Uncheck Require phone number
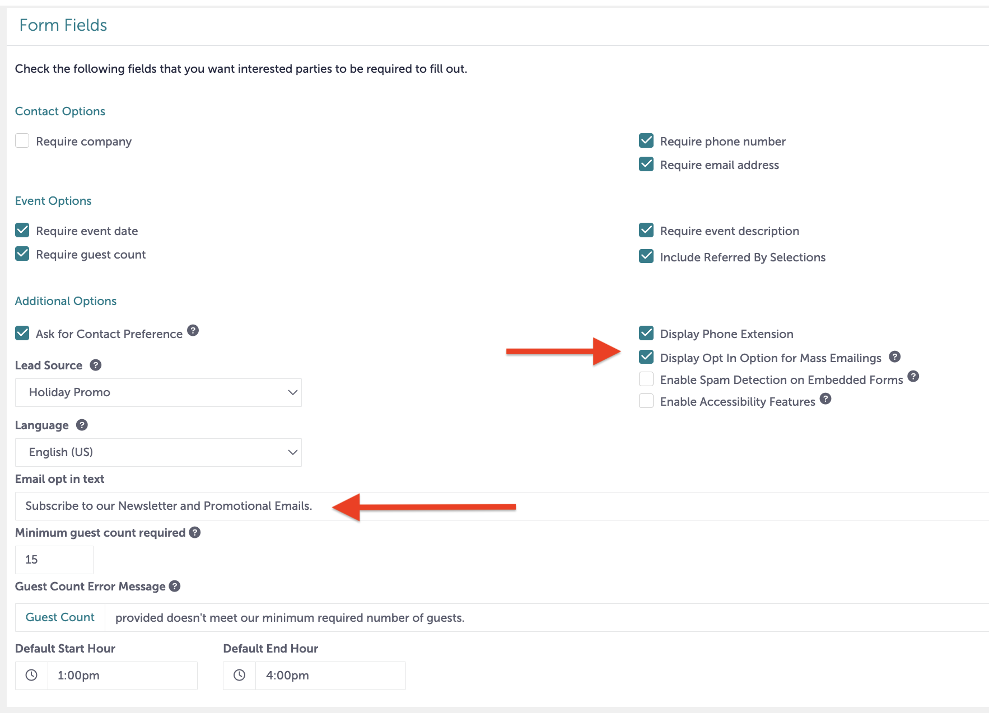Screen dimensions: 989x713 [646, 140]
